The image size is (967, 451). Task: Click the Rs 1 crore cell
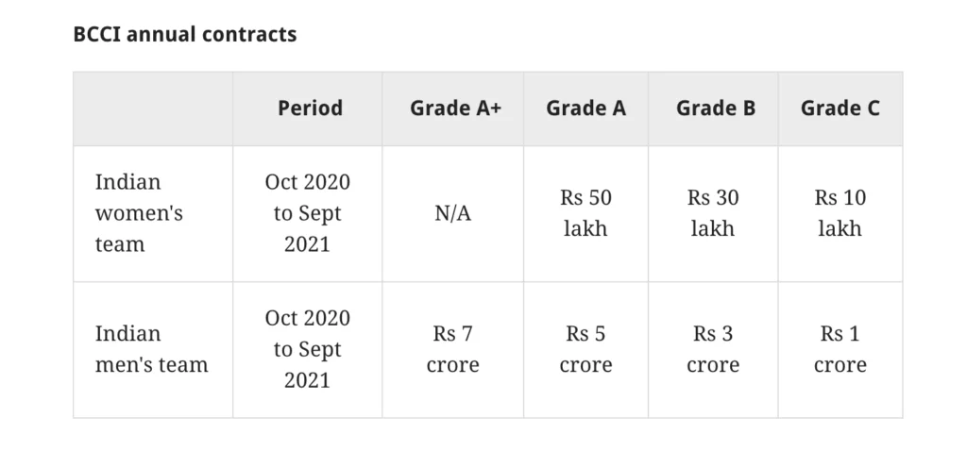840,349
